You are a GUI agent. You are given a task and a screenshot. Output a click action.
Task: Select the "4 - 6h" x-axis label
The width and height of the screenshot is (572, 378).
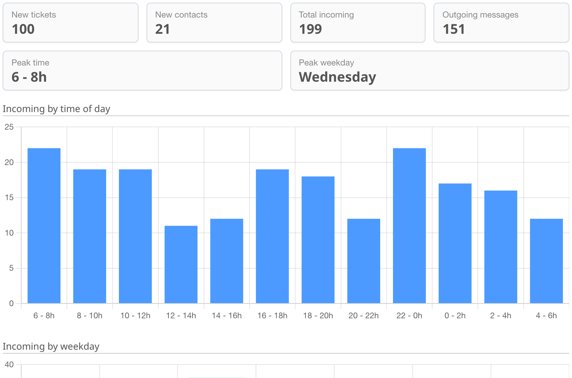546,315
